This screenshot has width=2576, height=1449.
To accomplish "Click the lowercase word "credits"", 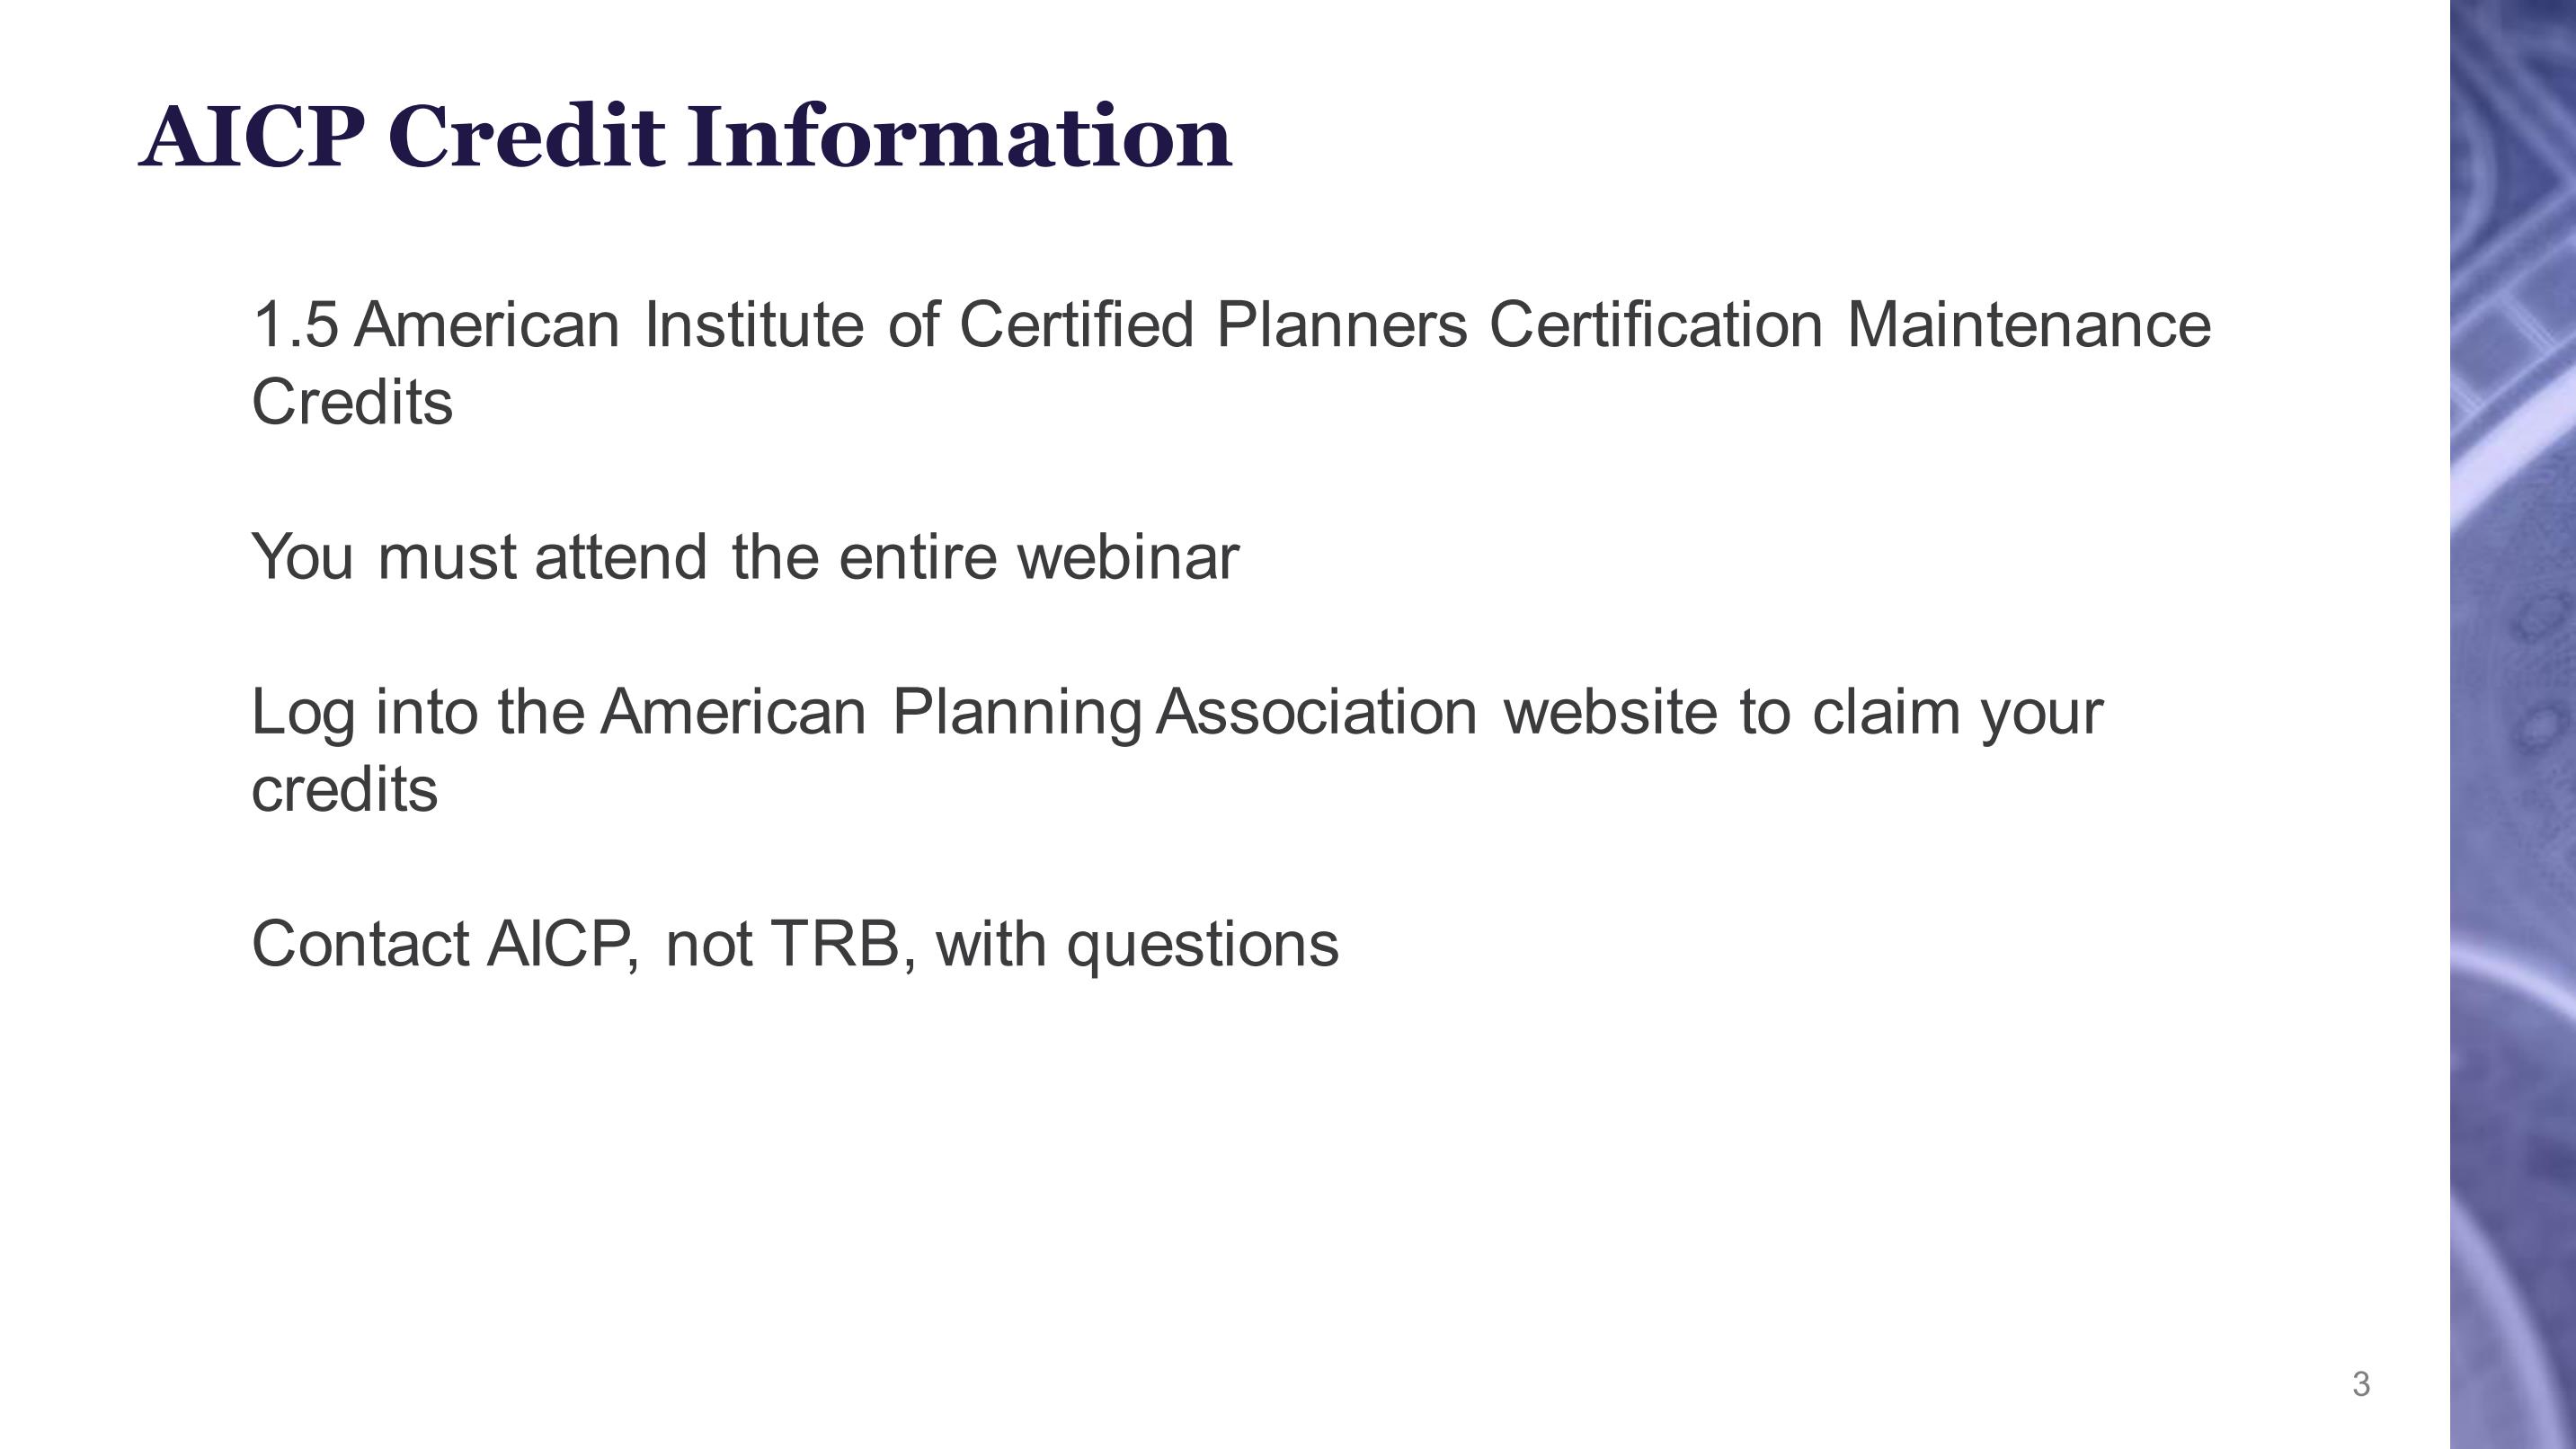I will click(x=345, y=789).
